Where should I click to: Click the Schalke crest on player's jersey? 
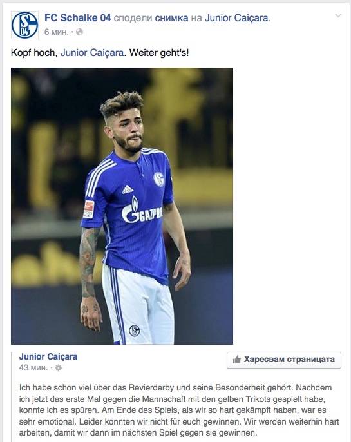click(159, 179)
